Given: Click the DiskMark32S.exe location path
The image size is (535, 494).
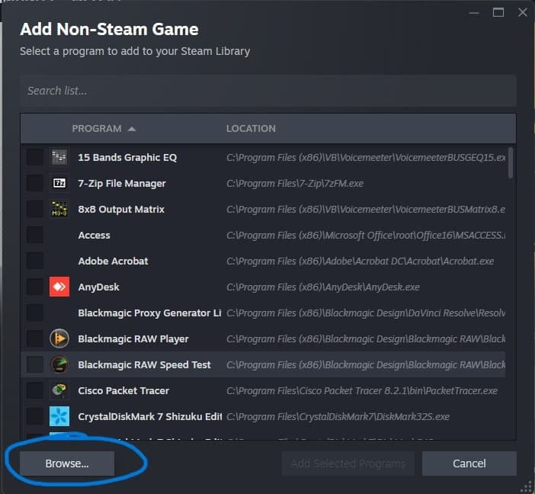Looking at the screenshot, I should 338,417.
